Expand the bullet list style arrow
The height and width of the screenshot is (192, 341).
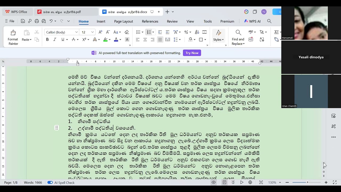(x=143, y=32)
